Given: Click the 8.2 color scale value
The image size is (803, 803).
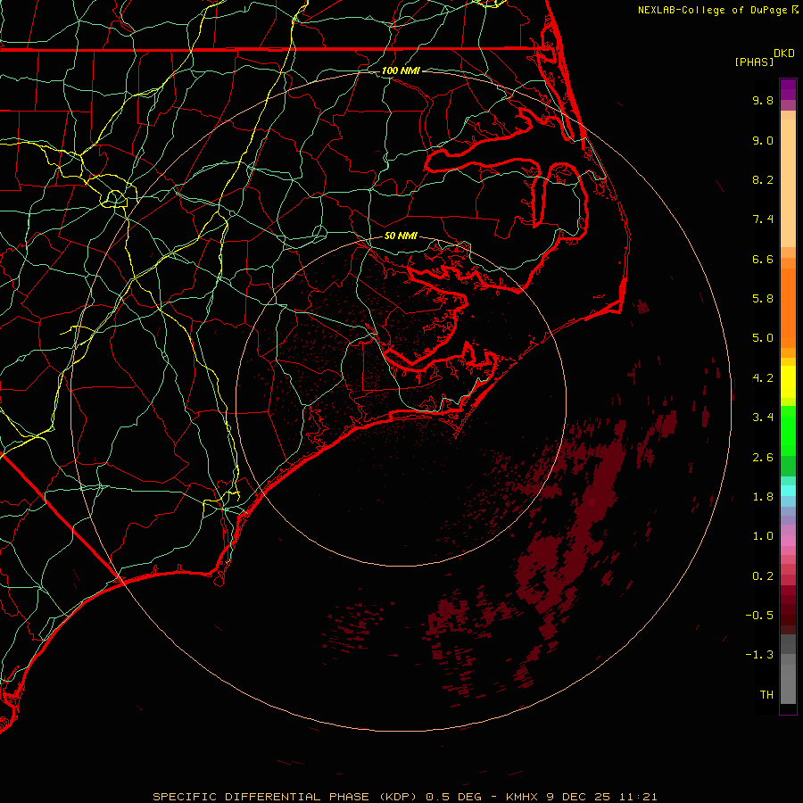Looking at the screenshot, I should 763,179.
